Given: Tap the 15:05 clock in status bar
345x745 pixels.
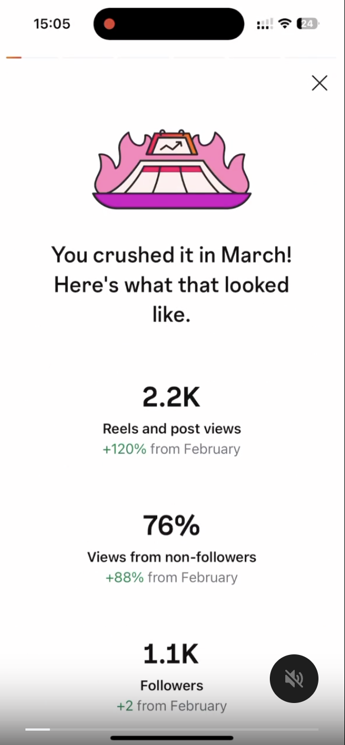Looking at the screenshot, I should 51,24.
